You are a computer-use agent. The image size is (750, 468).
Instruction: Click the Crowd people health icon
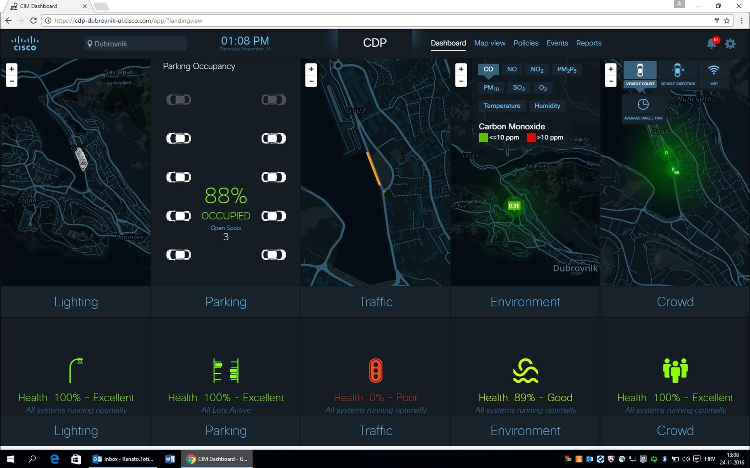[675, 371]
